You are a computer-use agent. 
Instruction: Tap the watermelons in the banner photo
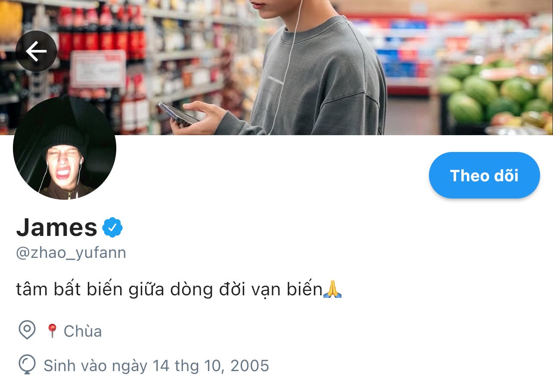click(x=496, y=97)
